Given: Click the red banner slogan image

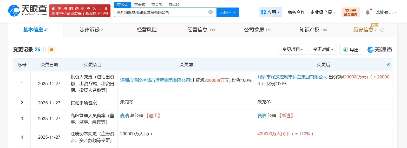Looking at the screenshot, I should pos(80,11).
